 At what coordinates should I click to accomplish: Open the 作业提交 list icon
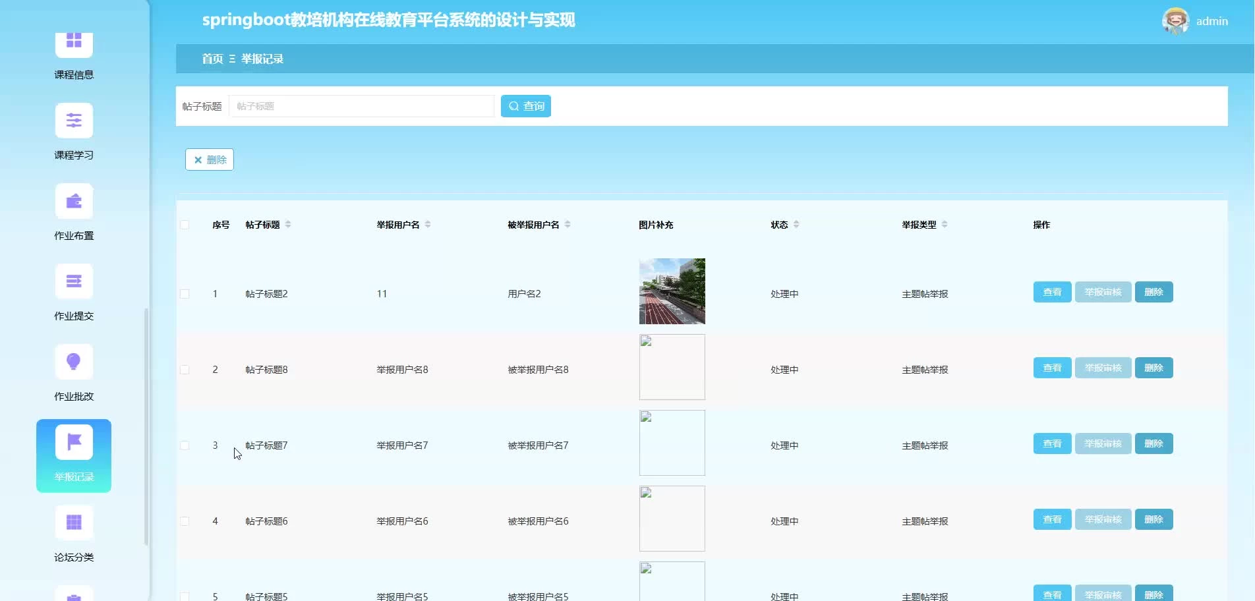[74, 281]
